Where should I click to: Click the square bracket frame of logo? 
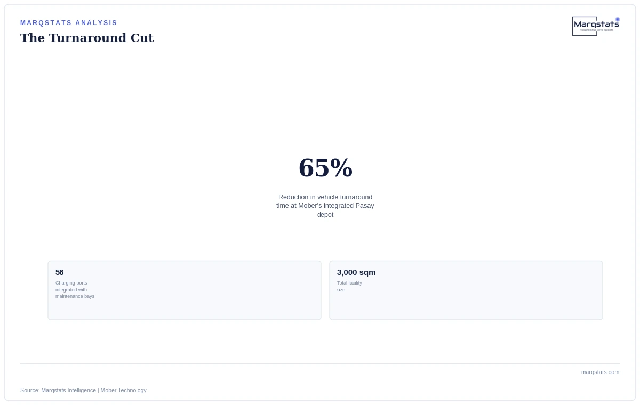point(585,26)
